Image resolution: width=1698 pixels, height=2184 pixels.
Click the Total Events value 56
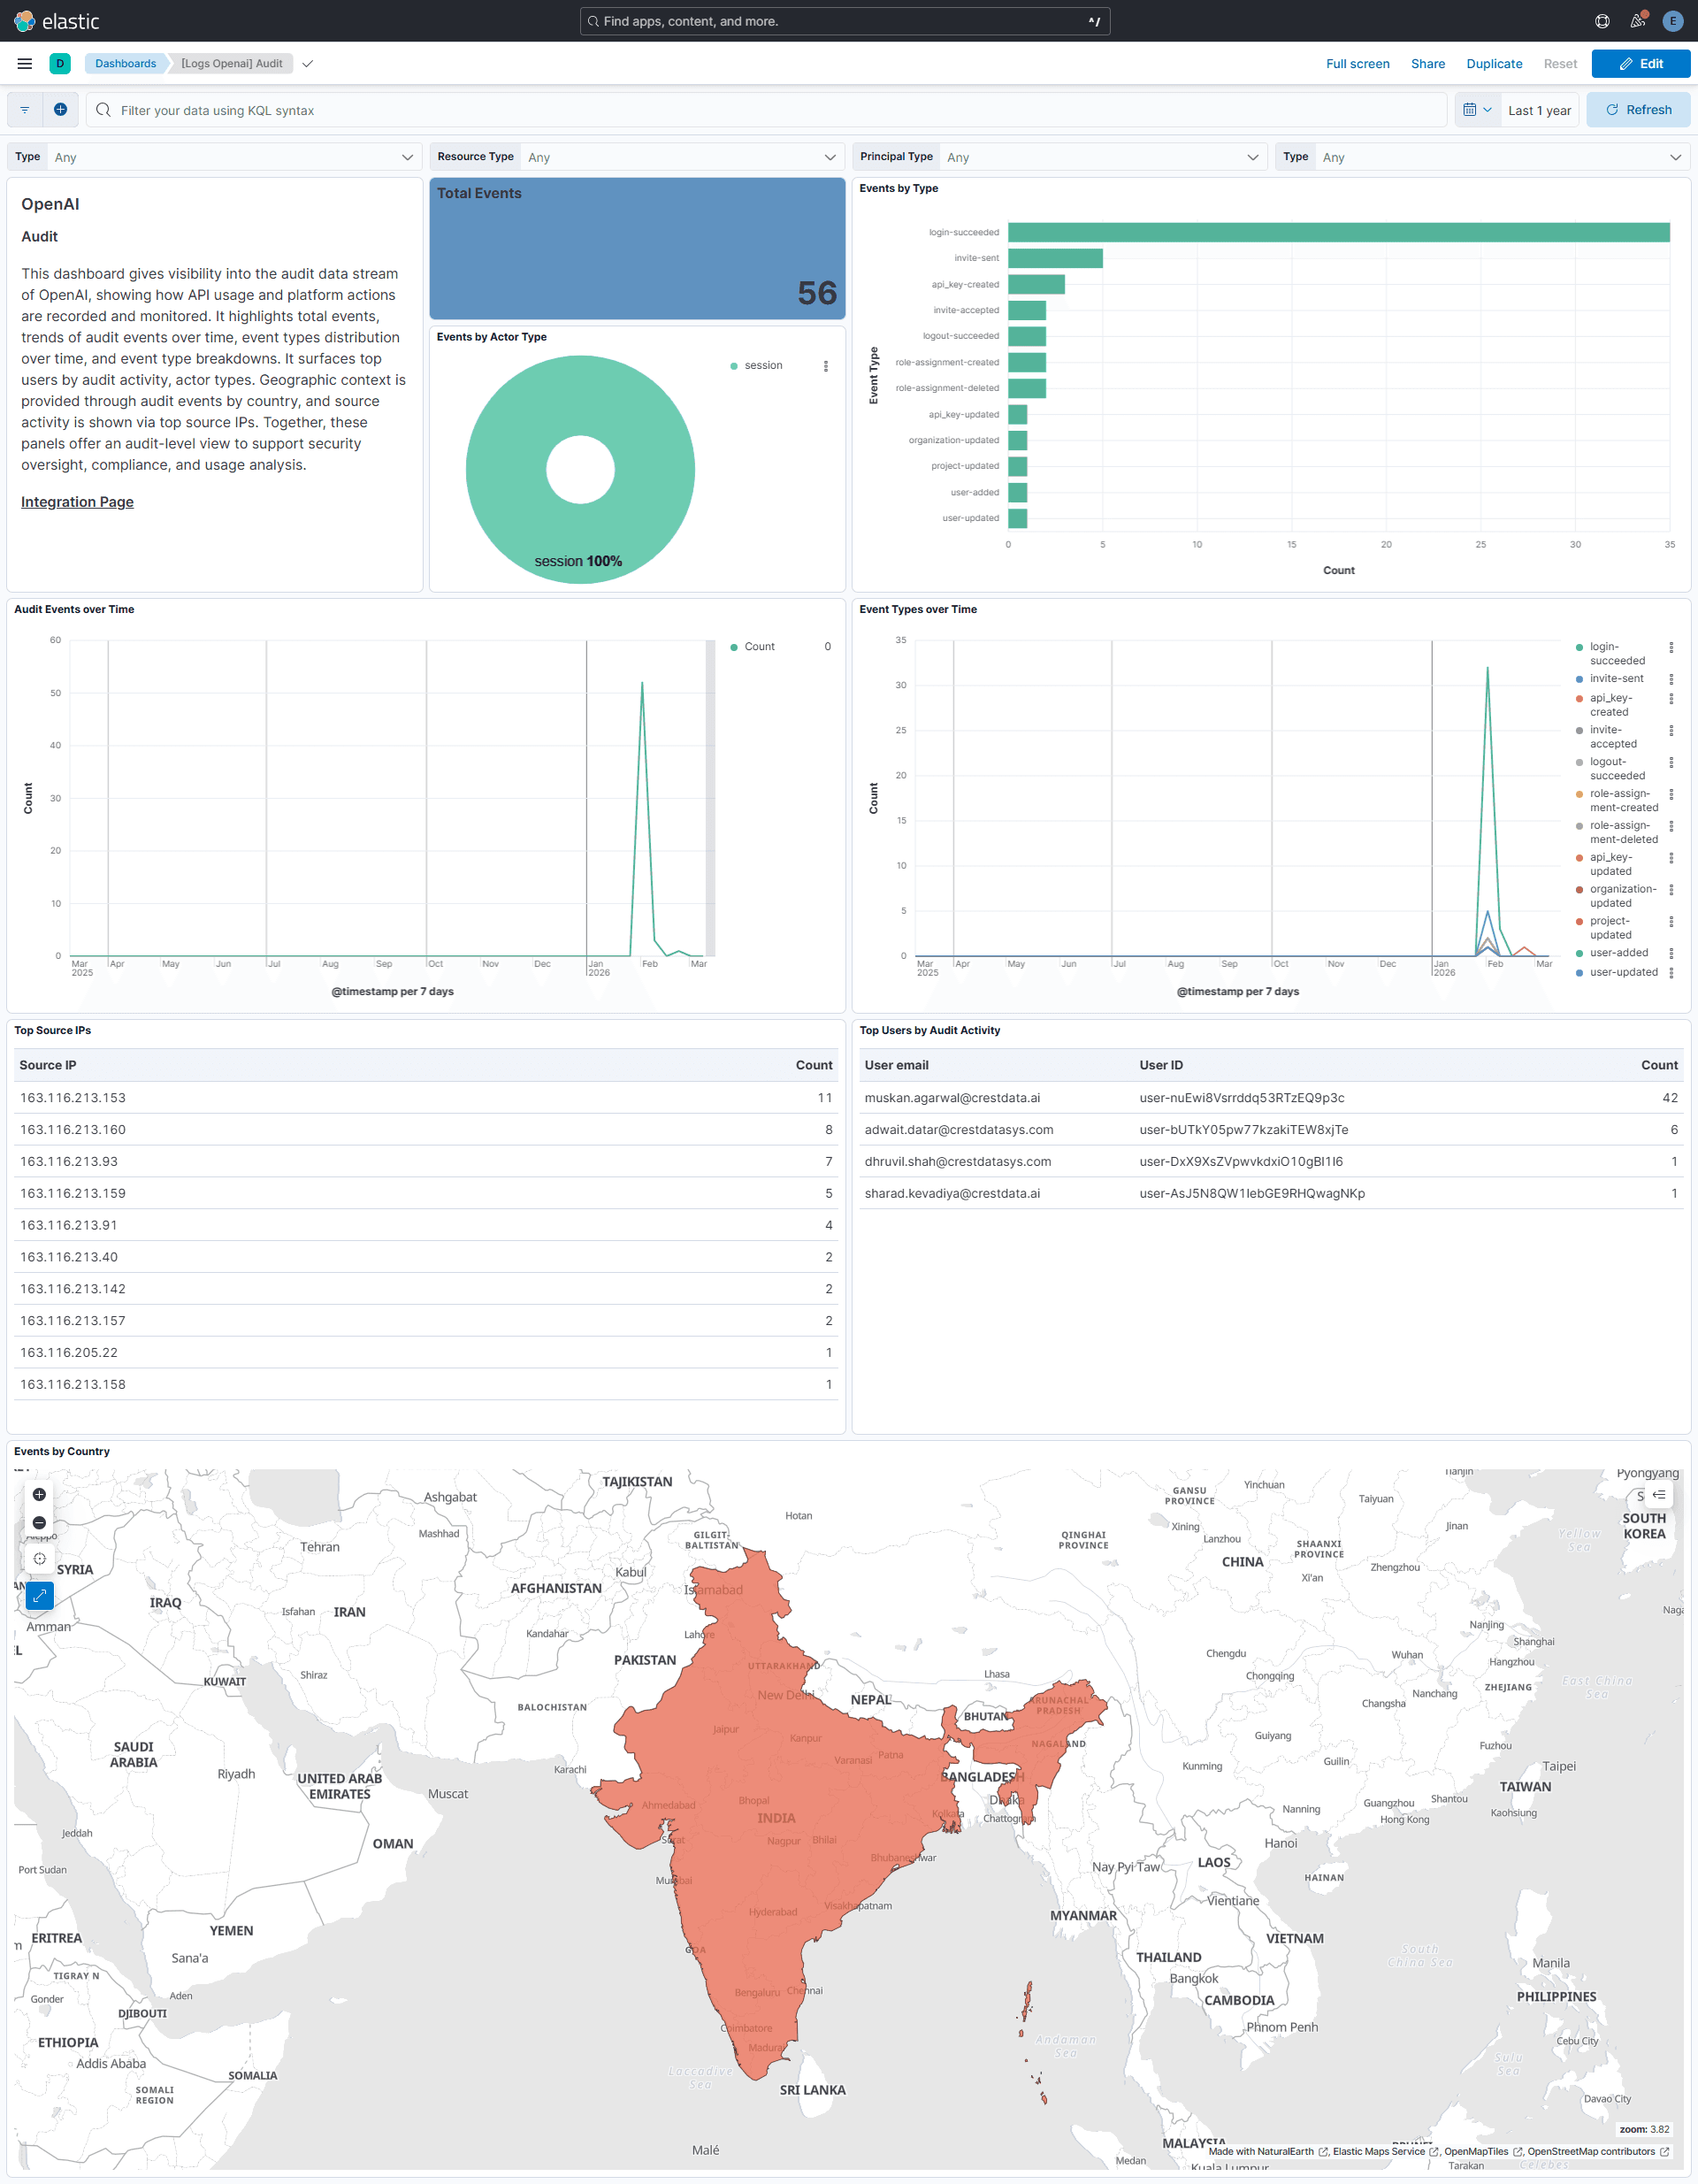[x=817, y=293]
